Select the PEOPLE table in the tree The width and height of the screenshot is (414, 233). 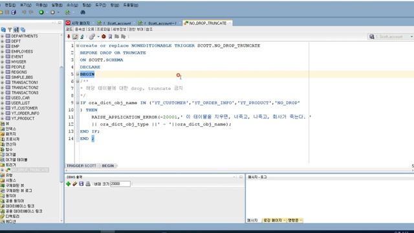click(18, 67)
